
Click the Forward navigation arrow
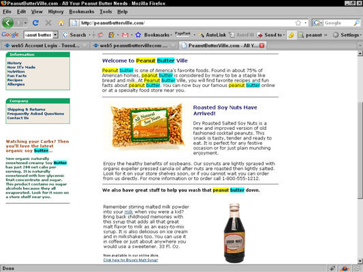pyautogui.click(x=18, y=23)
